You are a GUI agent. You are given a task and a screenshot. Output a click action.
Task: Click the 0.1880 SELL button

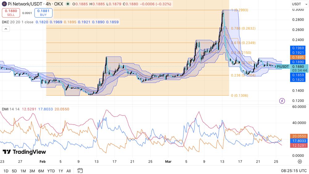pyautogui.click(x=11, y=13)
